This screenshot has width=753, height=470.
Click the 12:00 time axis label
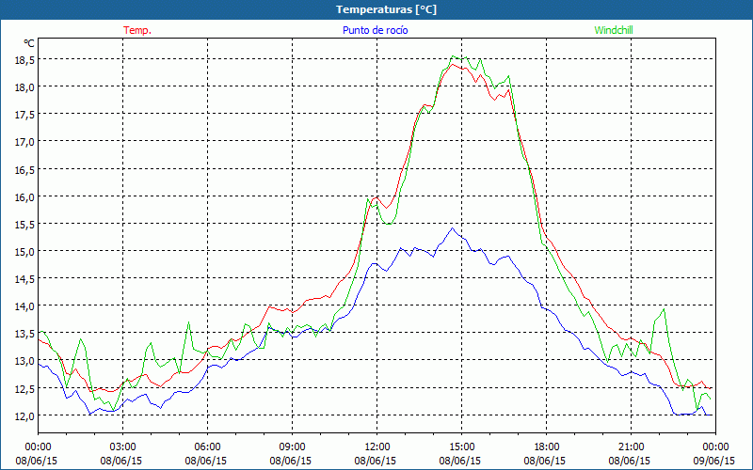coord(377,447)
